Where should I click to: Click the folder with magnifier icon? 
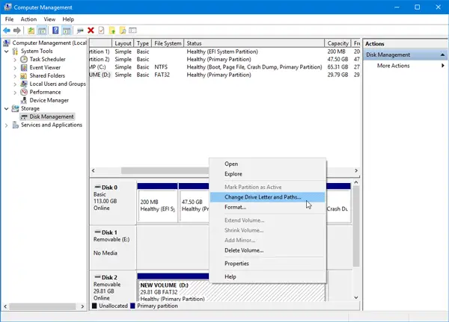click(123, 31)
